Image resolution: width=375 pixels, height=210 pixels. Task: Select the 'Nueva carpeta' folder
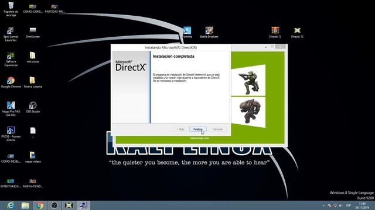(x=33, y=83)
